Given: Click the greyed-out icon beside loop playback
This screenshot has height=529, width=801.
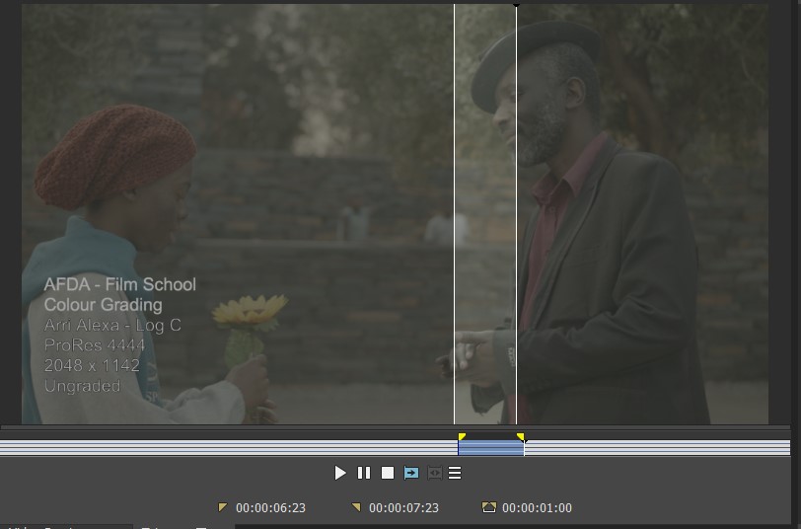Looking at the screenshot, I should pos(433,474).
